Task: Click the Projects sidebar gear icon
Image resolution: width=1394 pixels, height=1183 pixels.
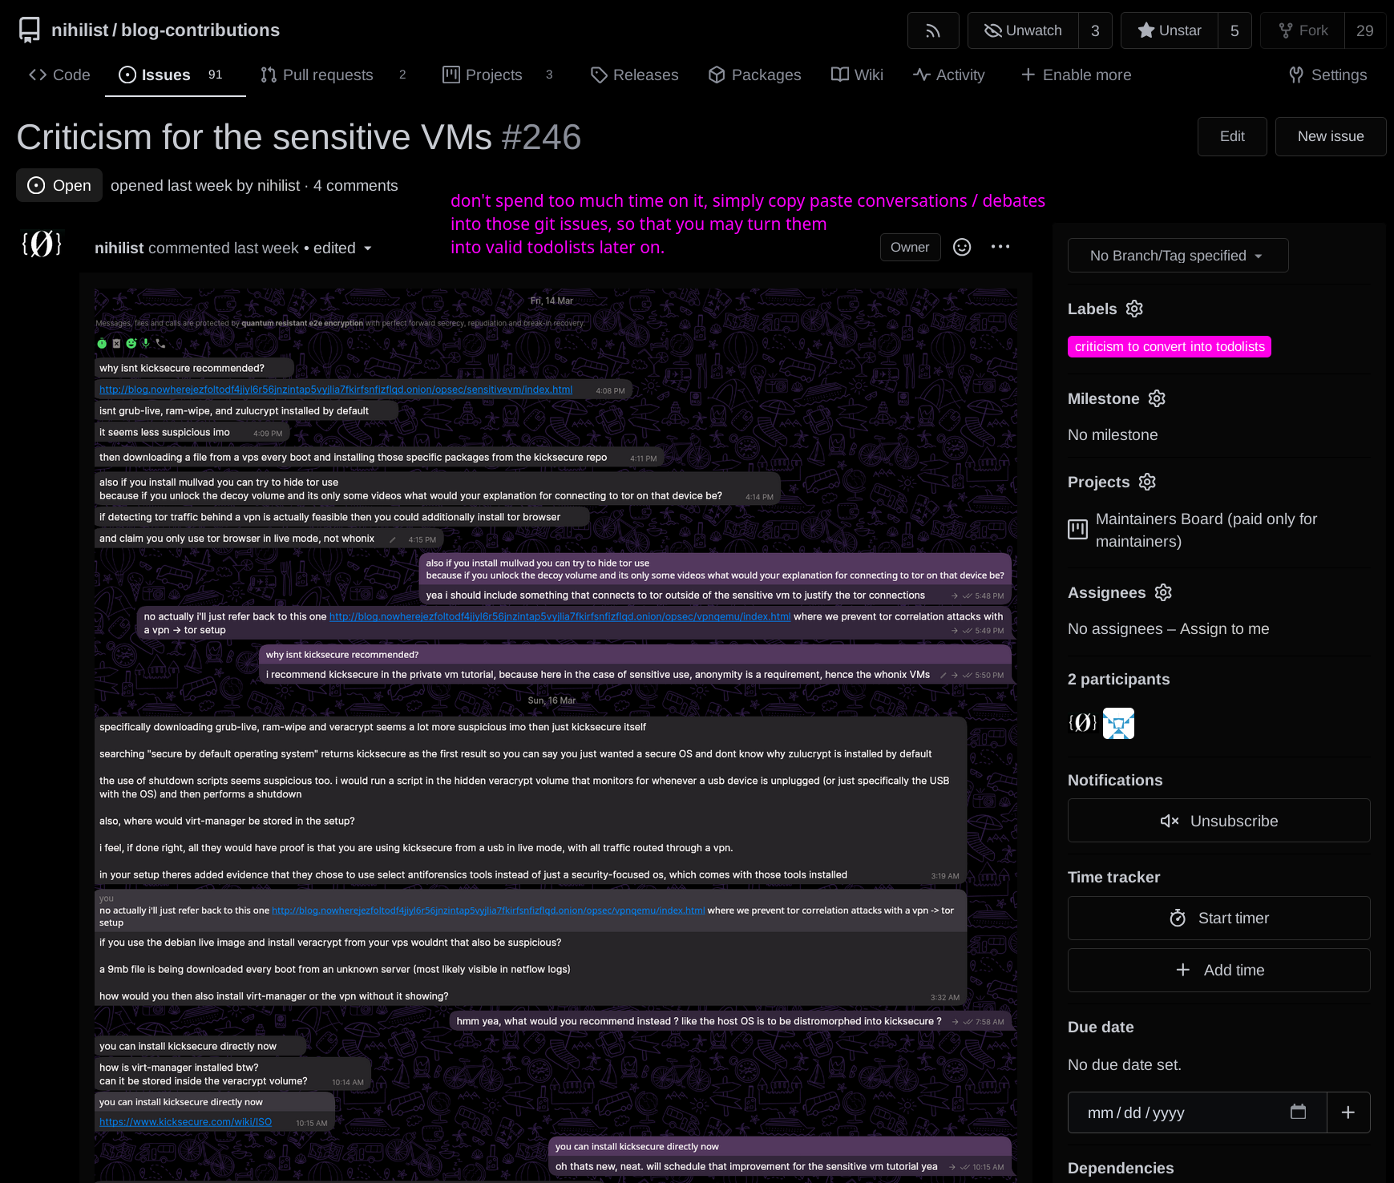Action: [1147, 482]
